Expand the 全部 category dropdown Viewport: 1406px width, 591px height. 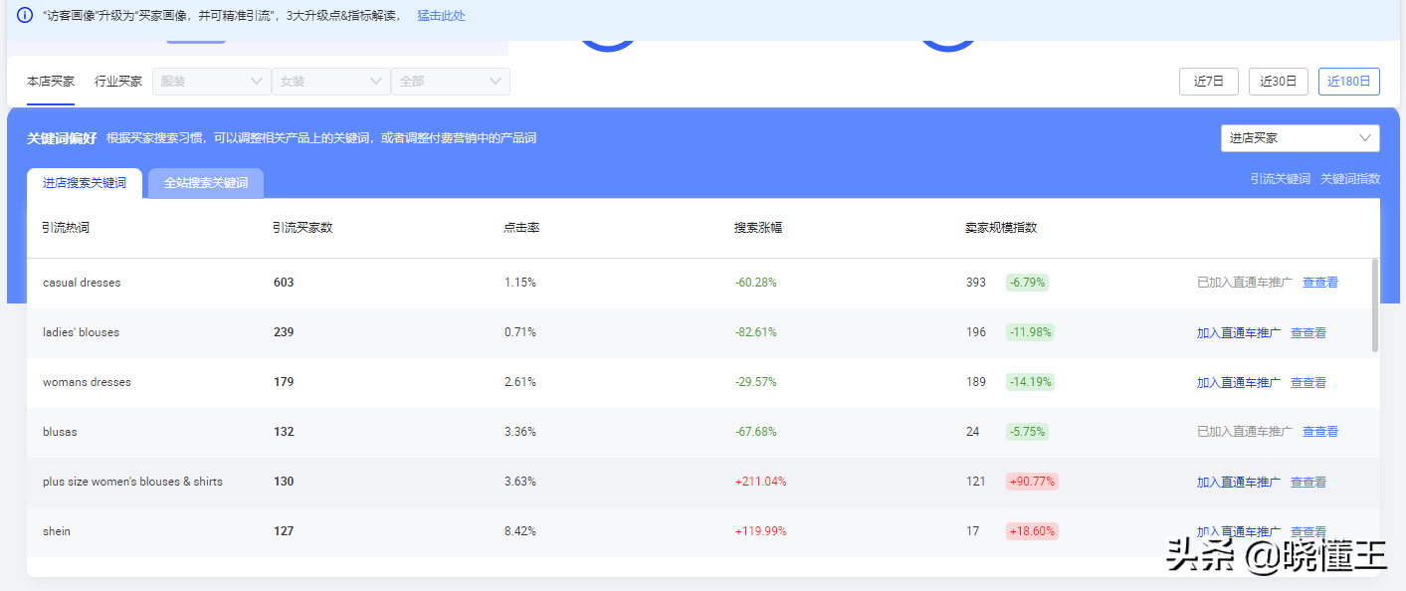(451, 82)
